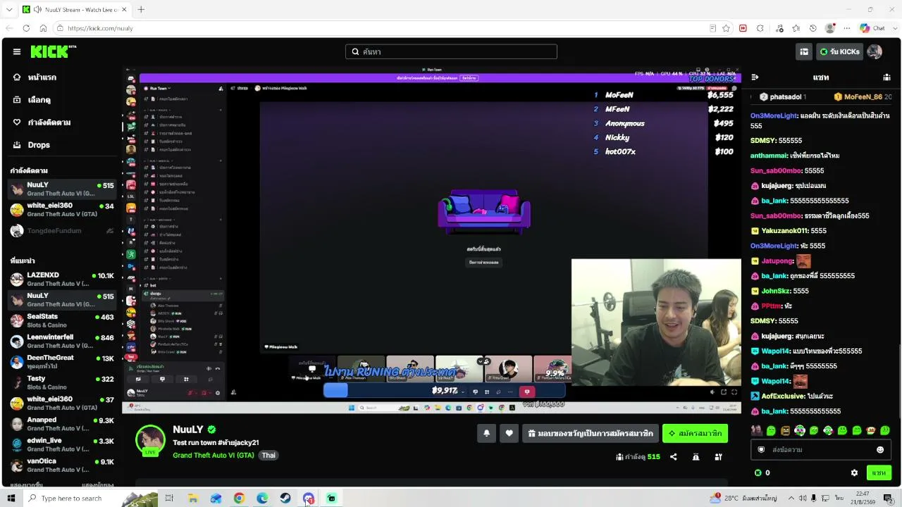
Task: Open the user profile avatar menu
Action: click(x=875, y=51)
